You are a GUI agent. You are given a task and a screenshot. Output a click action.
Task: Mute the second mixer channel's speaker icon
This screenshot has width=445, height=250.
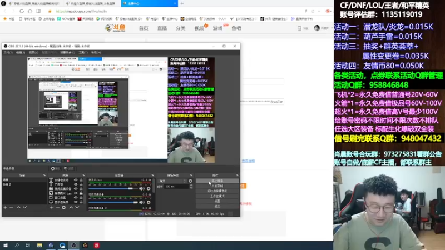tap(142, 202)
